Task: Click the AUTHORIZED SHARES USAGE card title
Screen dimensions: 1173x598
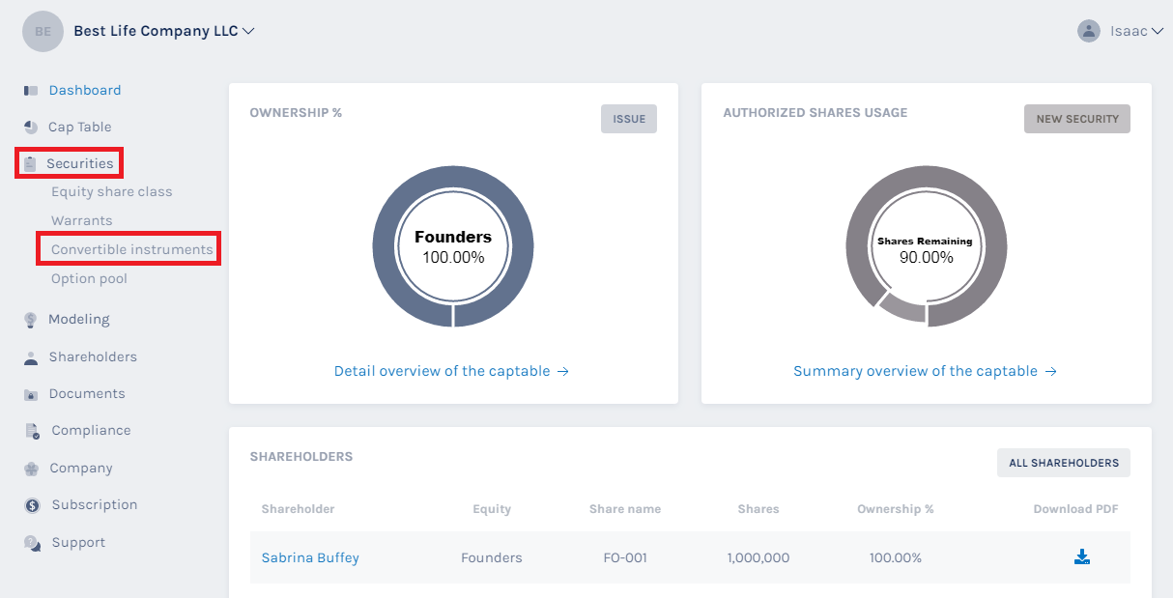Action: tap(815, 113)
